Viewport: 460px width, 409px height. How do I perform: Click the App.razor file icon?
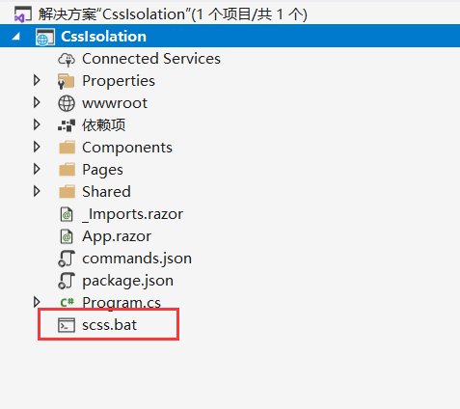coord(67,236)
